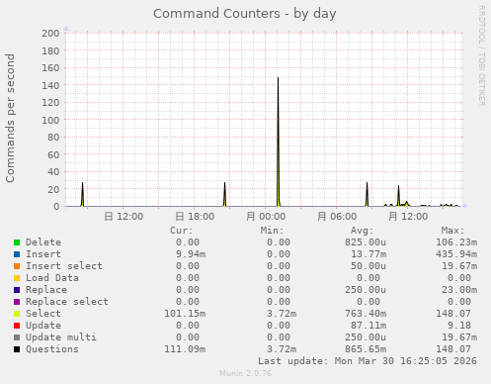
Task: Click the 'Min:' column header
Action: coord(272,231)
